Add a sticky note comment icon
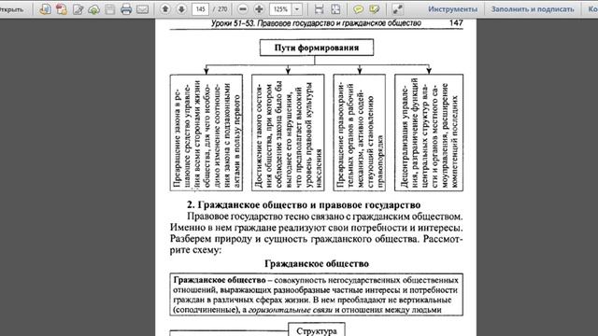This screenshot has width=598, height=336. 358,9
